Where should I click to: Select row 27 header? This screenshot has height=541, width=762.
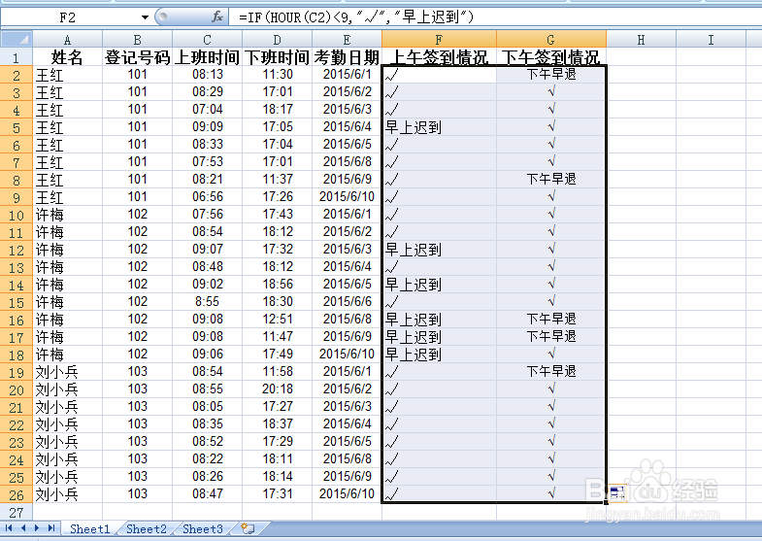(x=17, y=512)
